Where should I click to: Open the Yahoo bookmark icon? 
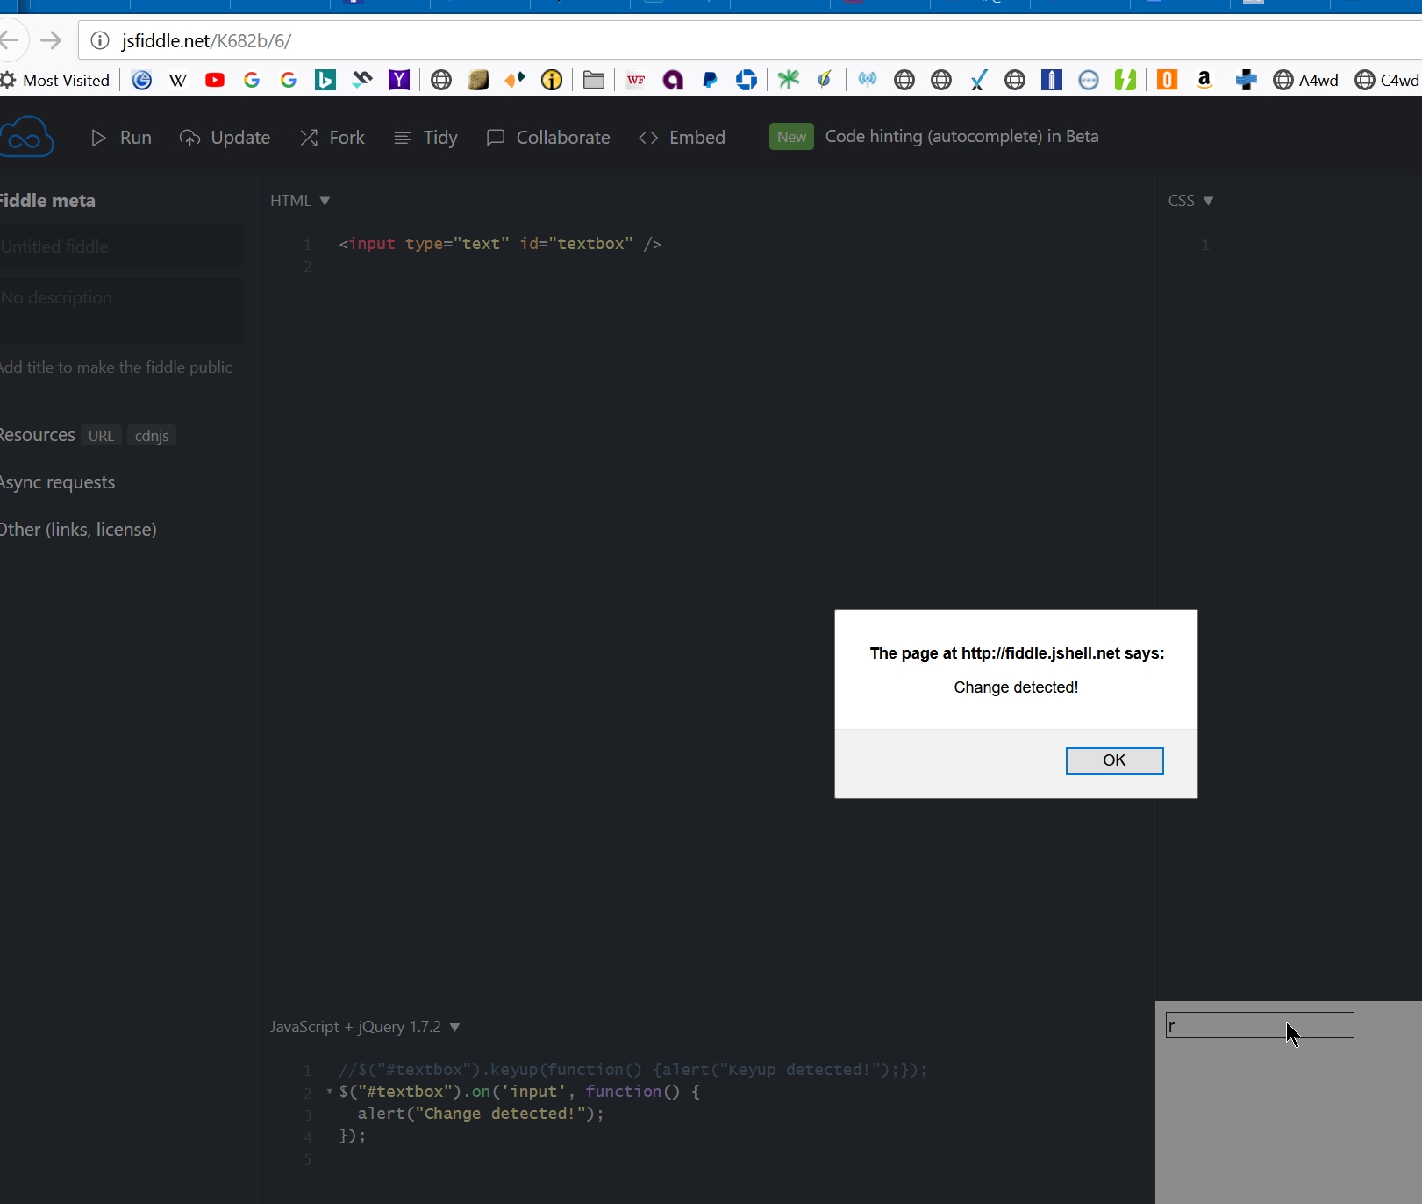click(x=399, y=81)
